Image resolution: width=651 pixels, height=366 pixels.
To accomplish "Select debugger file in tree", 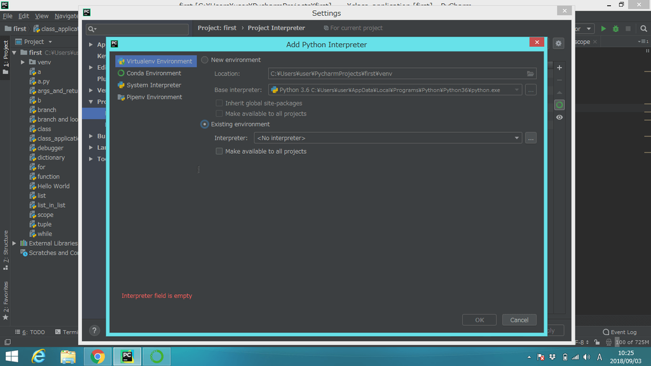I will [50, 147].
